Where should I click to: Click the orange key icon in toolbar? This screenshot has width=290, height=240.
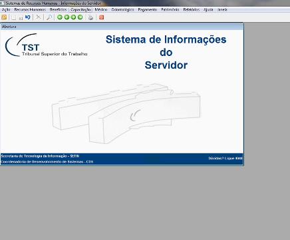coord(4,17)
